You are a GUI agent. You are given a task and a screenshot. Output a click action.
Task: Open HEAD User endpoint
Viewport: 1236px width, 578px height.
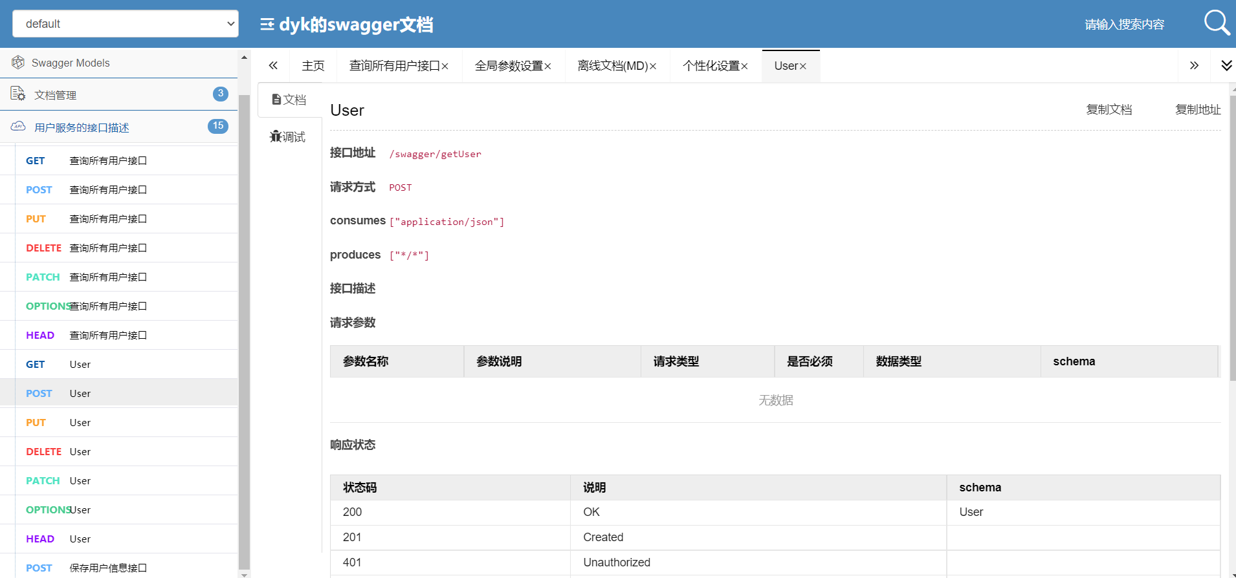[x=119, y=539]
